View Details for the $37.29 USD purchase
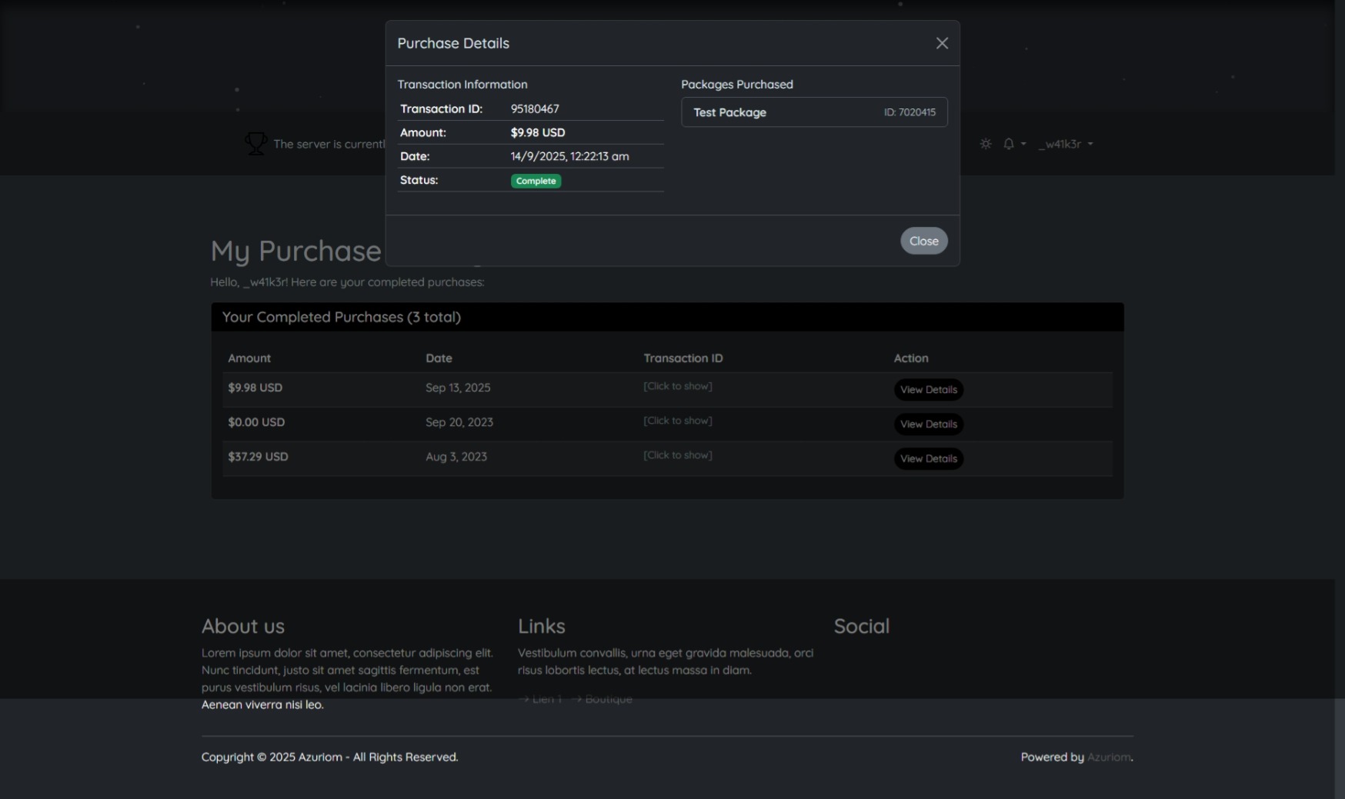 click(928, 459)
